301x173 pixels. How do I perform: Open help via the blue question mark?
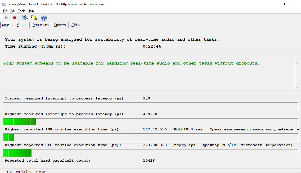44,18
